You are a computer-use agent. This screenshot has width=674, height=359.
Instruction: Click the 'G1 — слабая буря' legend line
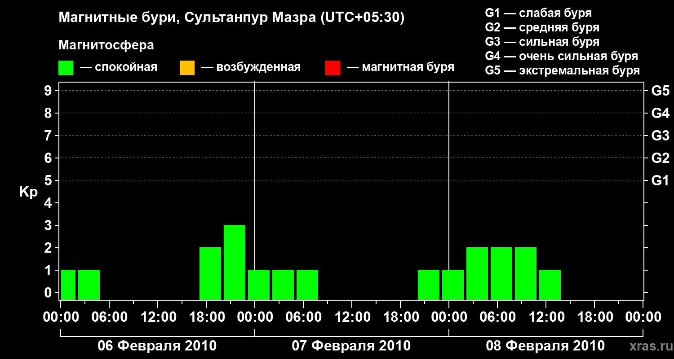pyautogui.click(x=538, y=13)
